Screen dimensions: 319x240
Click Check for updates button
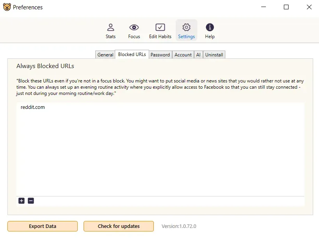coord(119,226)
